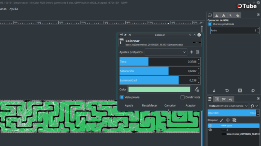The width and height of the screenshot is (261, 146).
Task: Click the Restablecer button
Action: 150,105
